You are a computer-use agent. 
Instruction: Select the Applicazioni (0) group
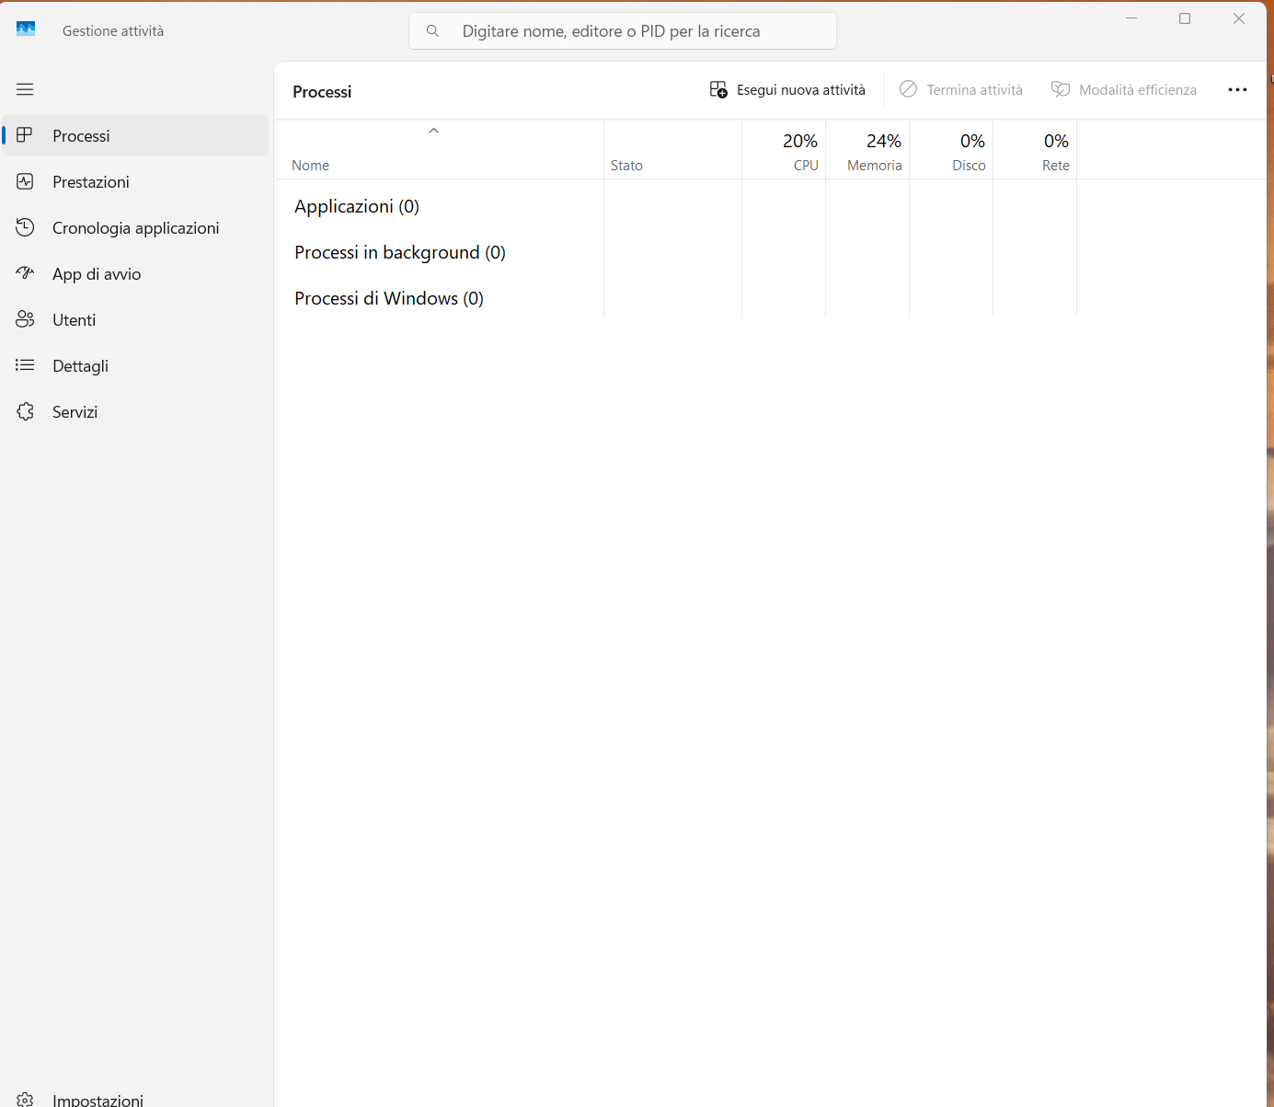(357, 206)
